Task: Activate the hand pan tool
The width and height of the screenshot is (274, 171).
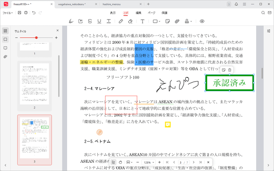Action: (121, 162)
